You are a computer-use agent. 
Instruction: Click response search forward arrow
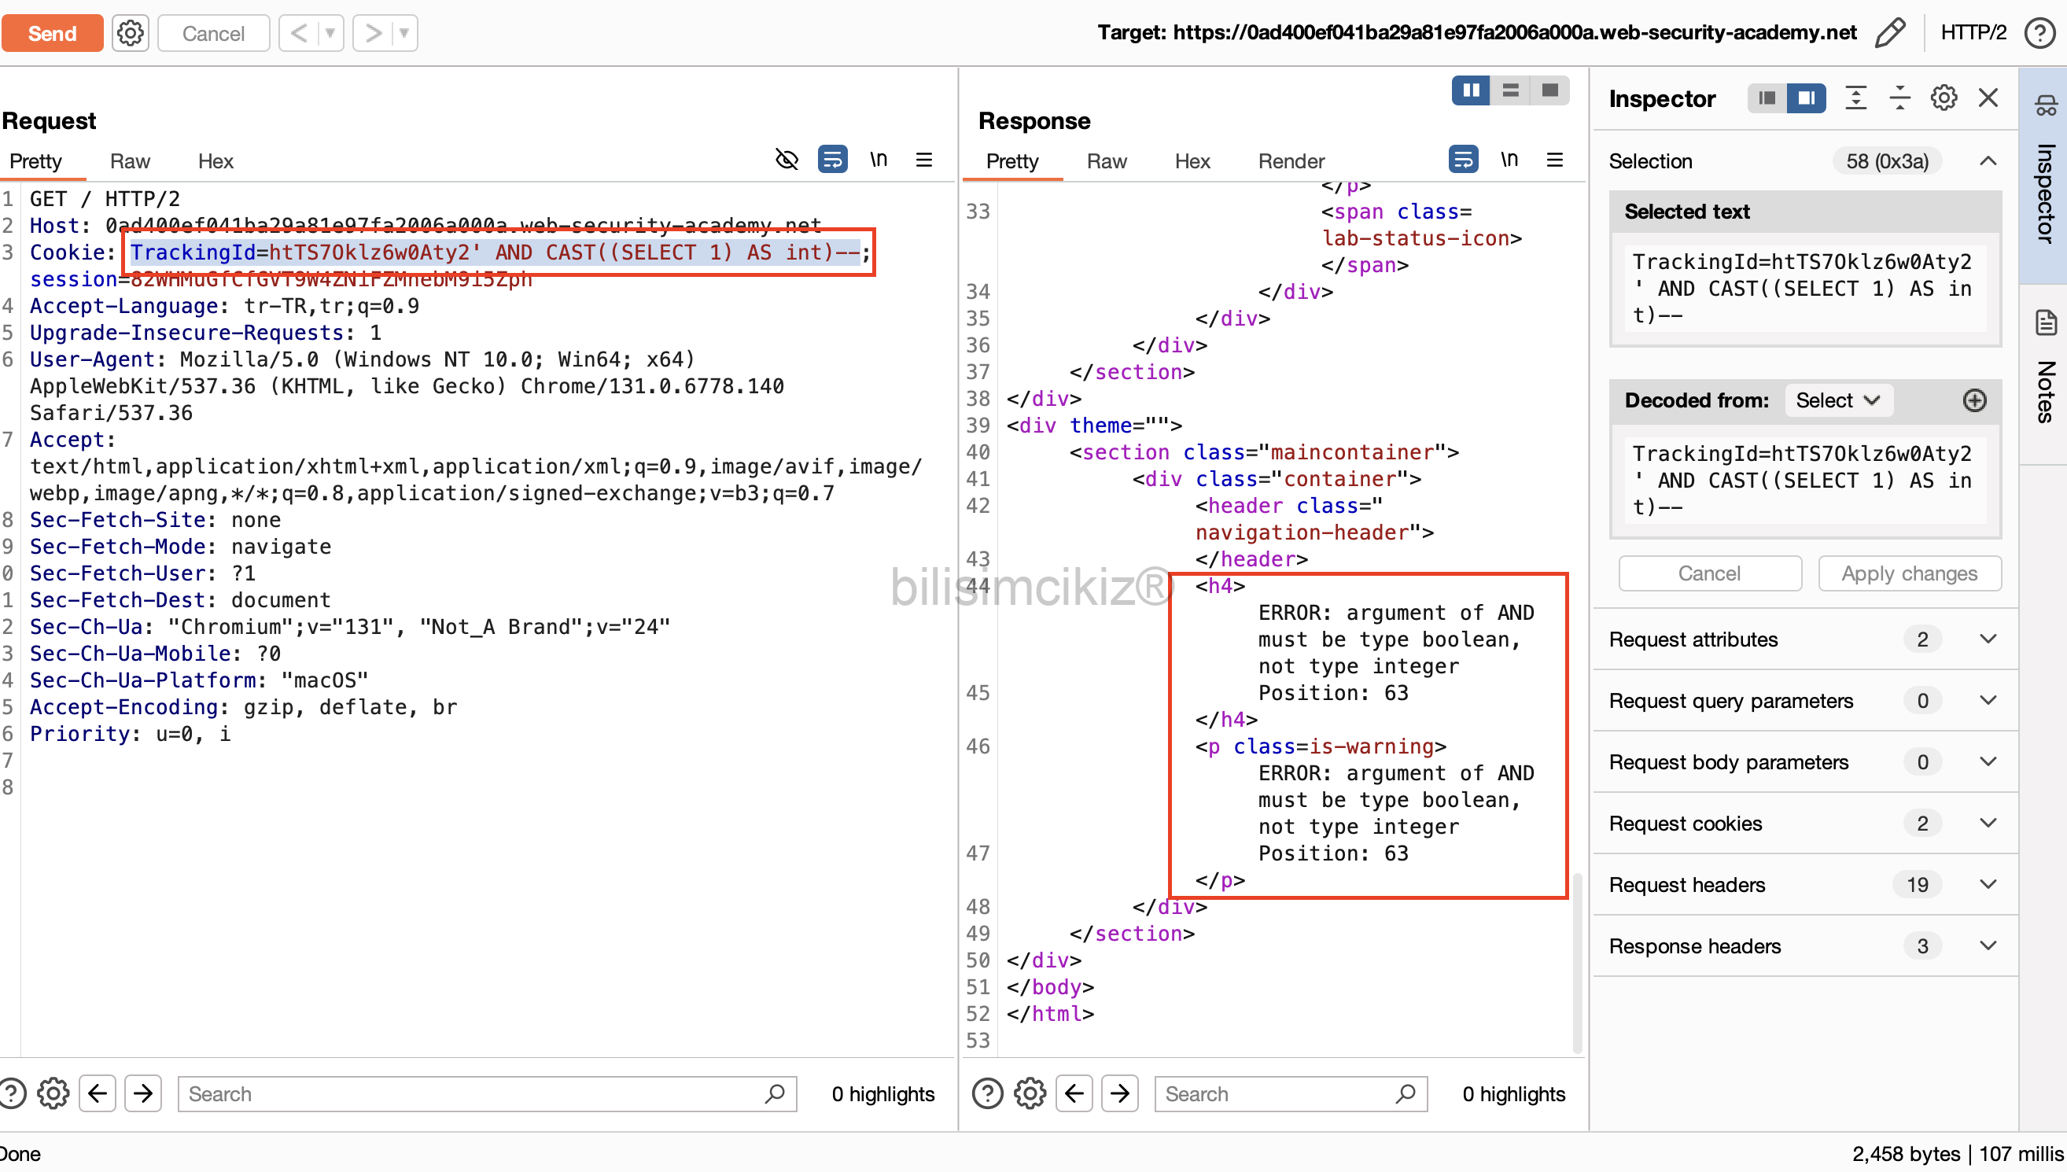coord(1120,1093)
